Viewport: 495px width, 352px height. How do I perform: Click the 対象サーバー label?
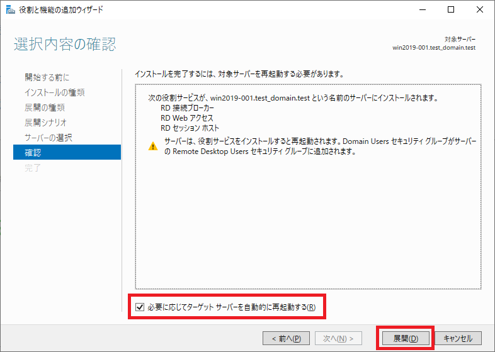click(x=460, y=40)
